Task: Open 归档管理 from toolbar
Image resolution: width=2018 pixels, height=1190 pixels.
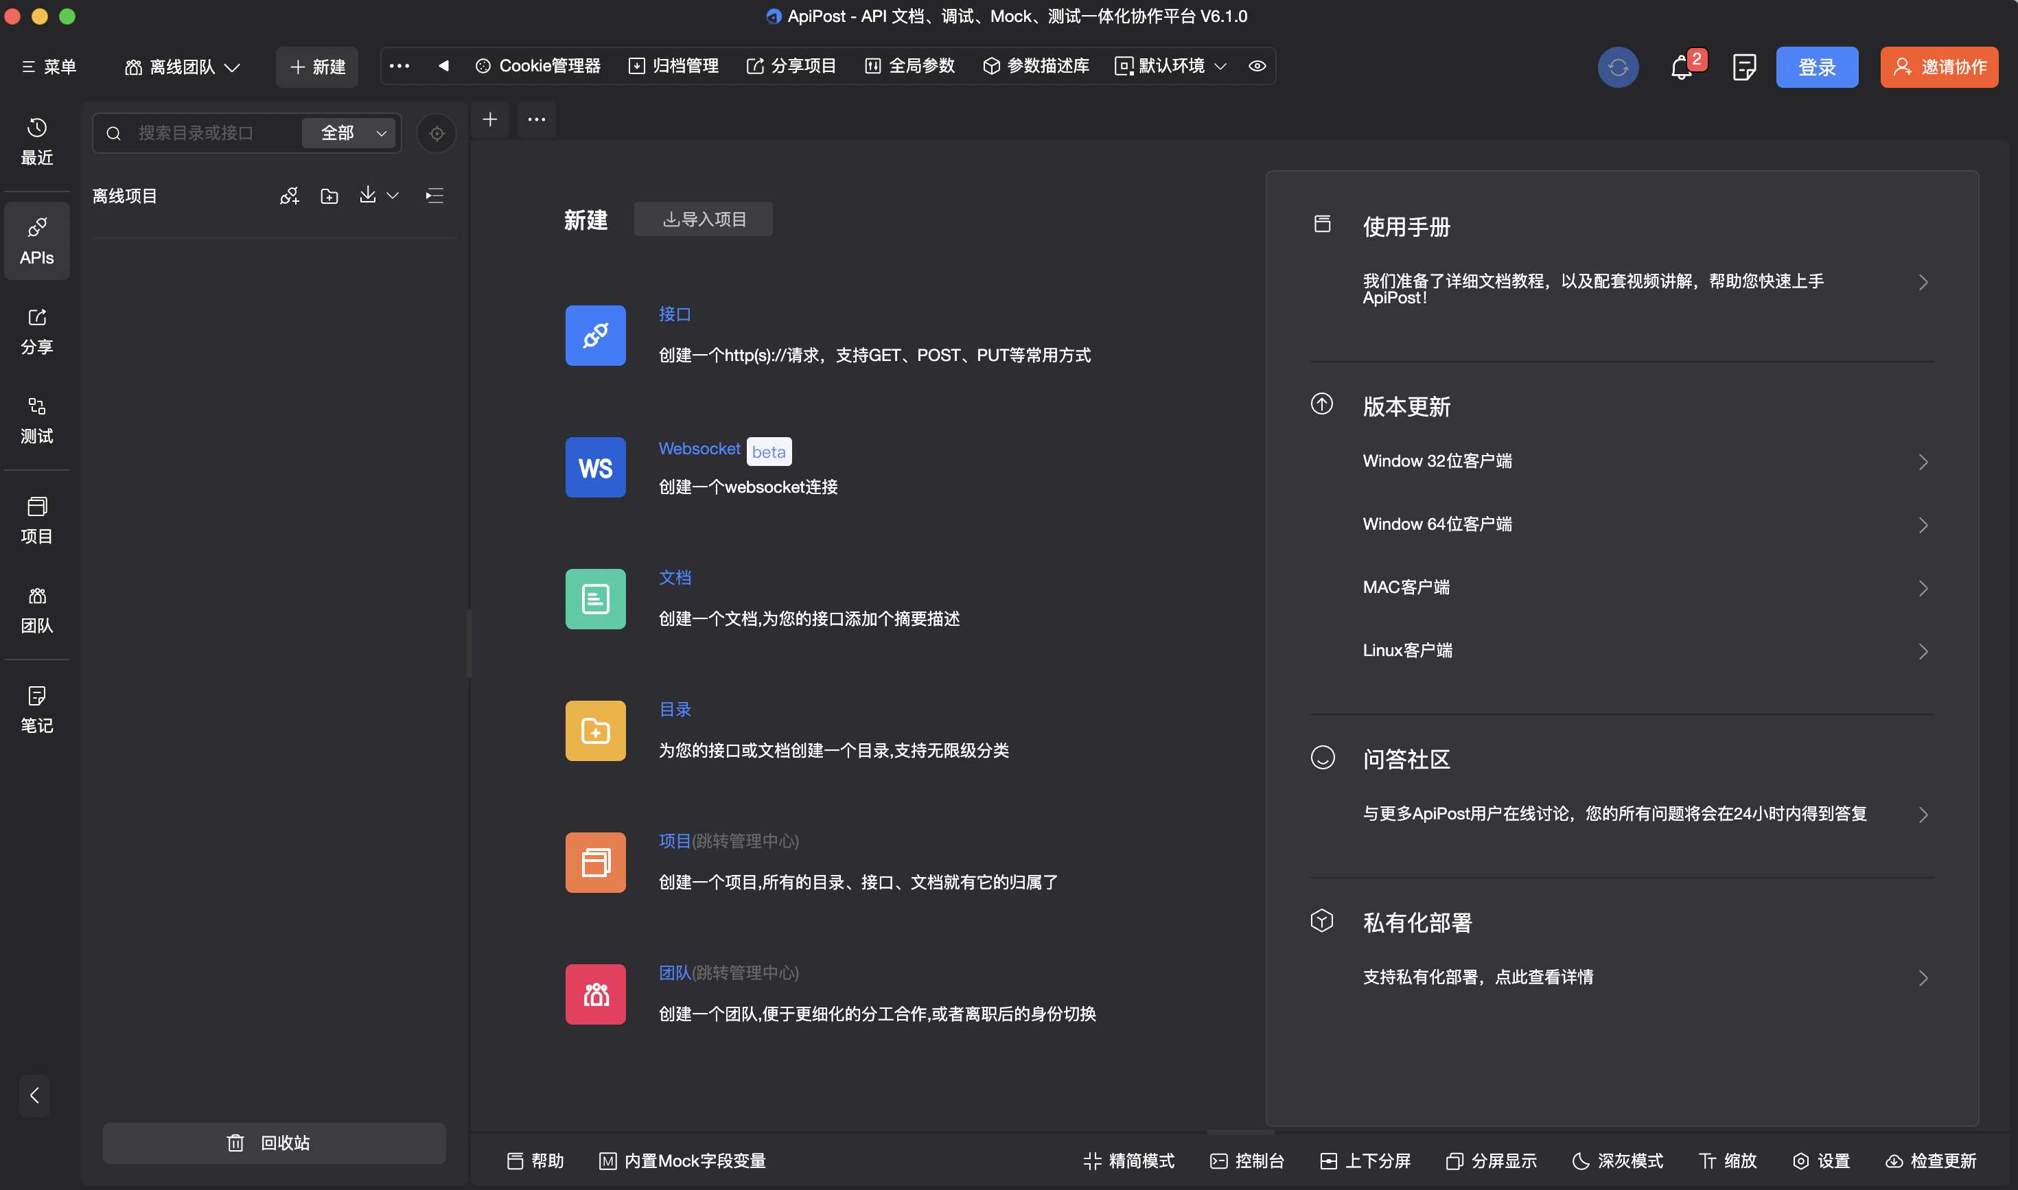Action: coord(673,66)
